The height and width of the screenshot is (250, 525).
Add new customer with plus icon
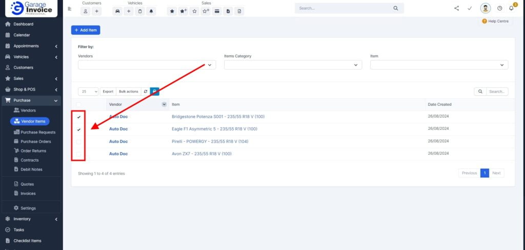pyautogui.click(x=96, y=11)
